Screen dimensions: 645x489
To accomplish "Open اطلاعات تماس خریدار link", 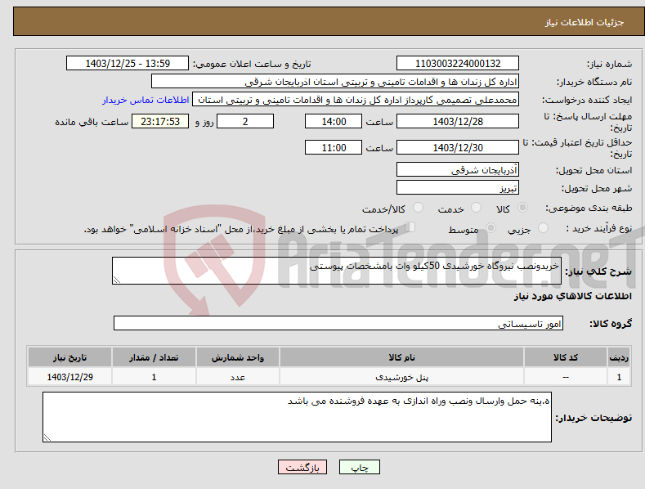I will point(146,100).
